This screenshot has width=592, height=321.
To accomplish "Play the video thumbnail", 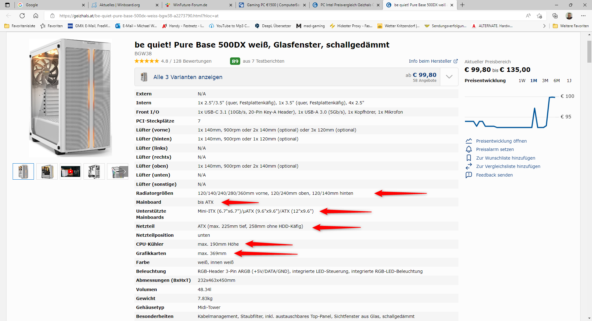I will (70, 172).
